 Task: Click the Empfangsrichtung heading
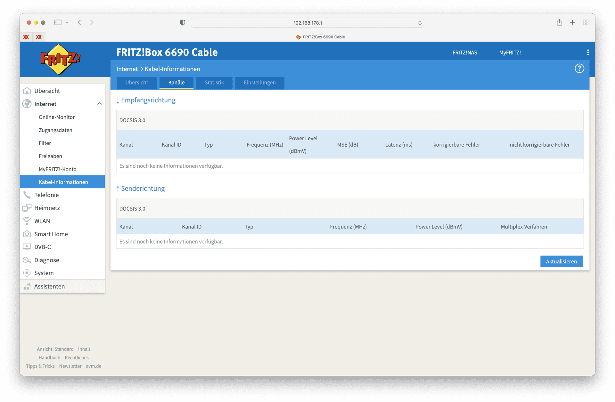(x=146, y=100)
